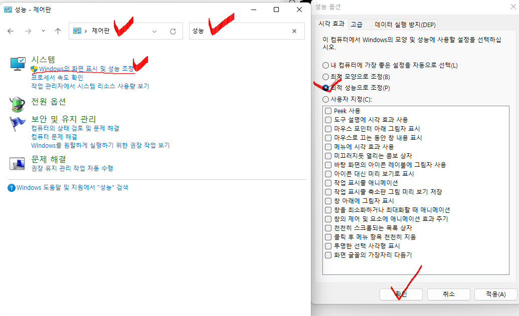Image resolution: width=519 pixels, height=316 pixels.
Task: Click the 적용(A) button in 성능 옵션
Action: click(x=495, y=294)
